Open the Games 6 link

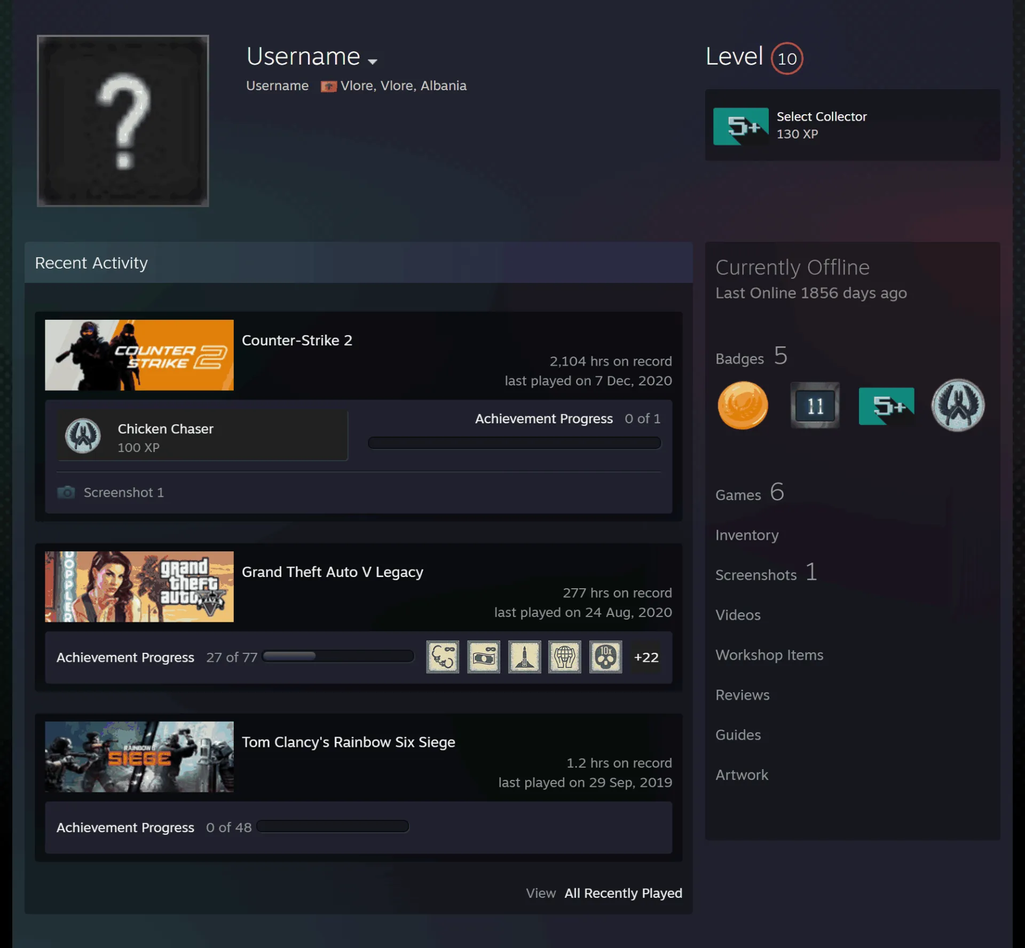750,492
